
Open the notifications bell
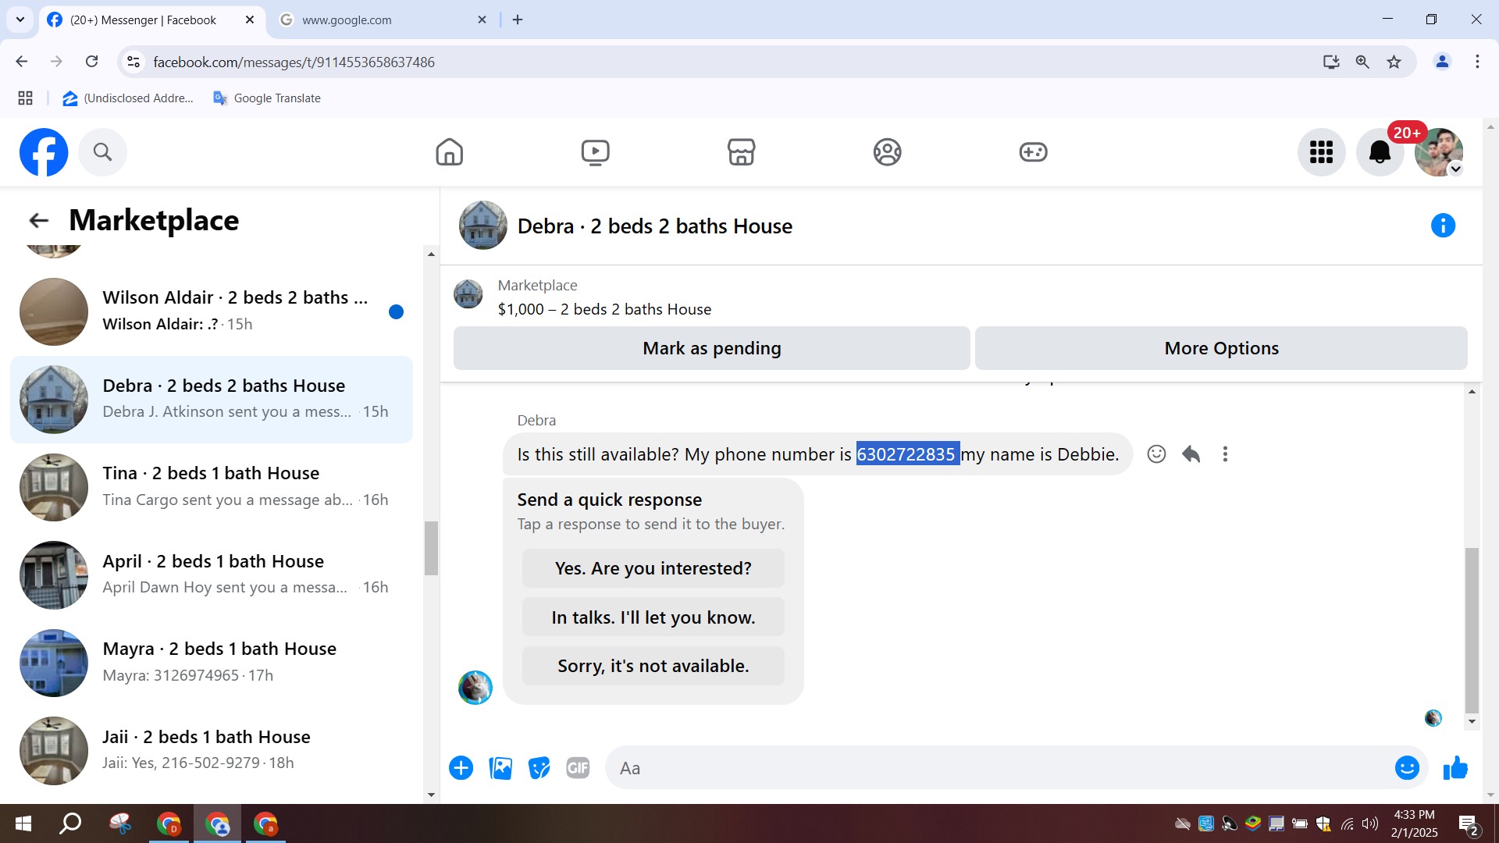click(1380, 152)
